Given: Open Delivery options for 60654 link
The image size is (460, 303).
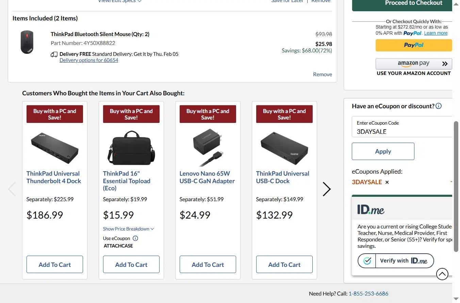Looking at the screenshot, I should [89, 60].
